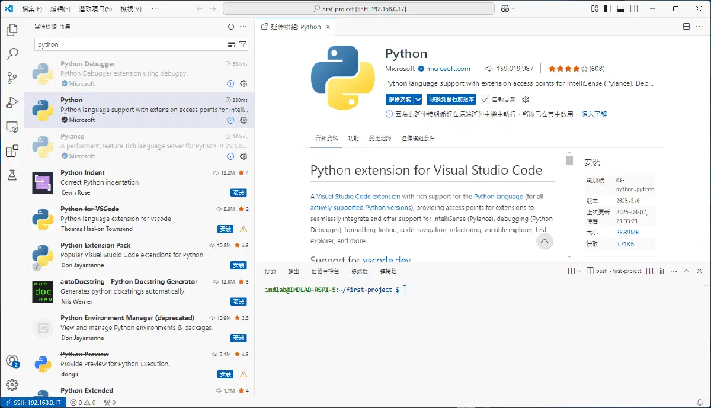Open the 選取項目(S) menu
The height and width of the screenshot is (408, 711).
point(95,9)
